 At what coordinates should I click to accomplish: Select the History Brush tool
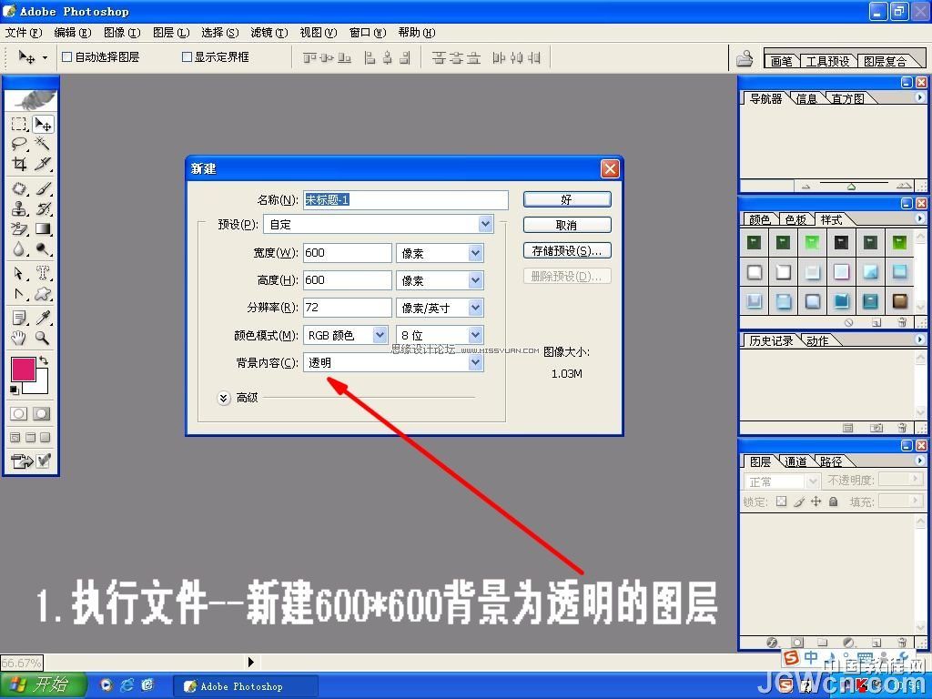43,208
